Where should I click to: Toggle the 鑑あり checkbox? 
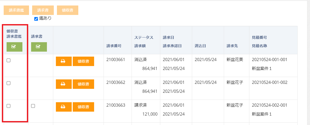pyautogui.click(x=36, y=19)
